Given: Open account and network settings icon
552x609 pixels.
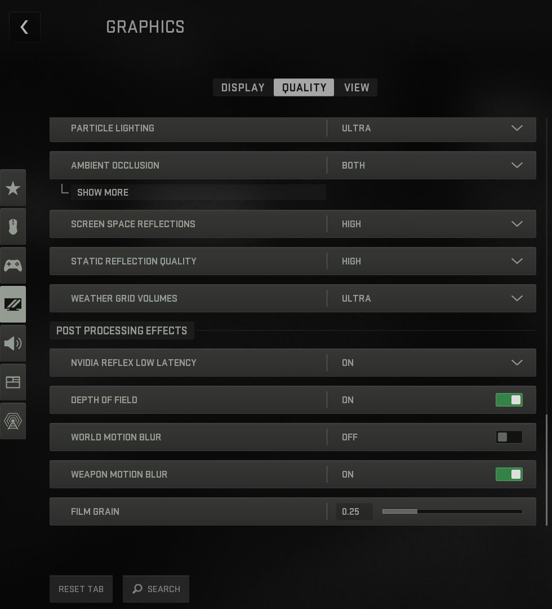Looking at the screenshot, I should pos(13,421).
